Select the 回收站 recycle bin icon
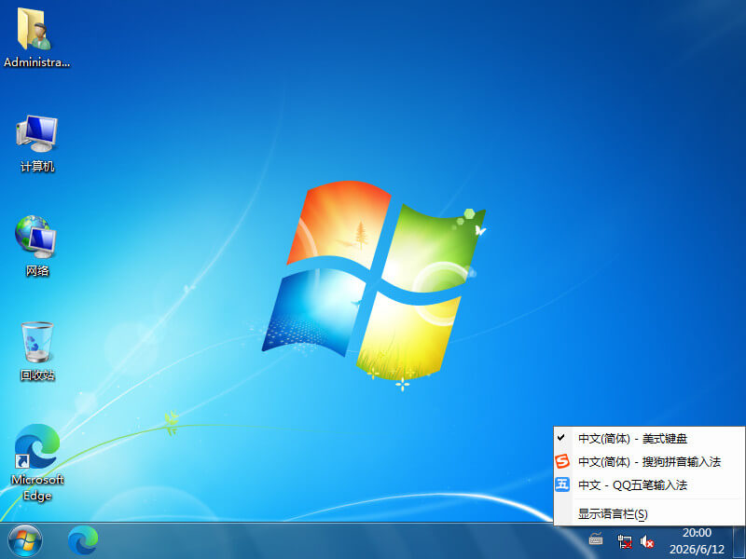 click(36, 351)
